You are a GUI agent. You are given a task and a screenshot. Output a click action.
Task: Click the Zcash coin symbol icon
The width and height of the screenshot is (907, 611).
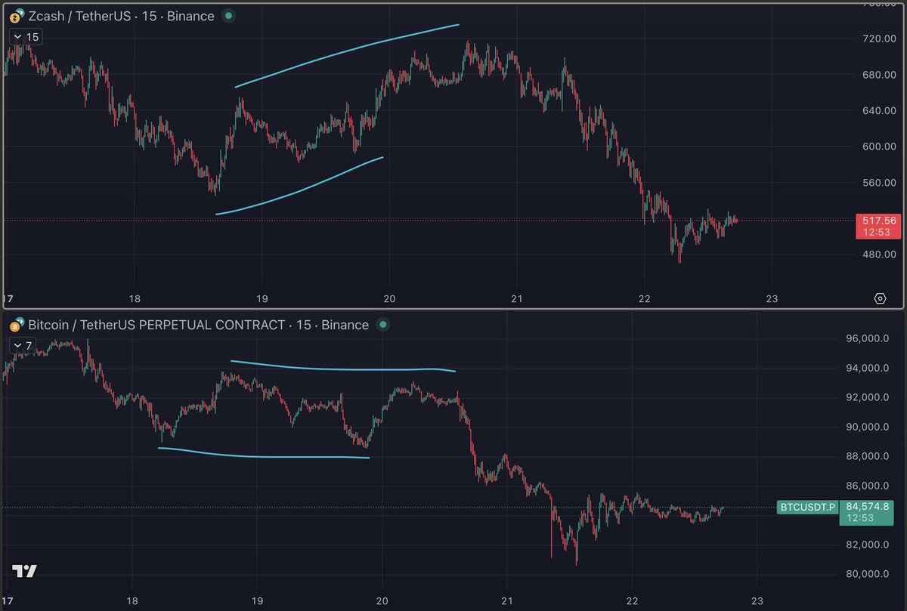15,16
